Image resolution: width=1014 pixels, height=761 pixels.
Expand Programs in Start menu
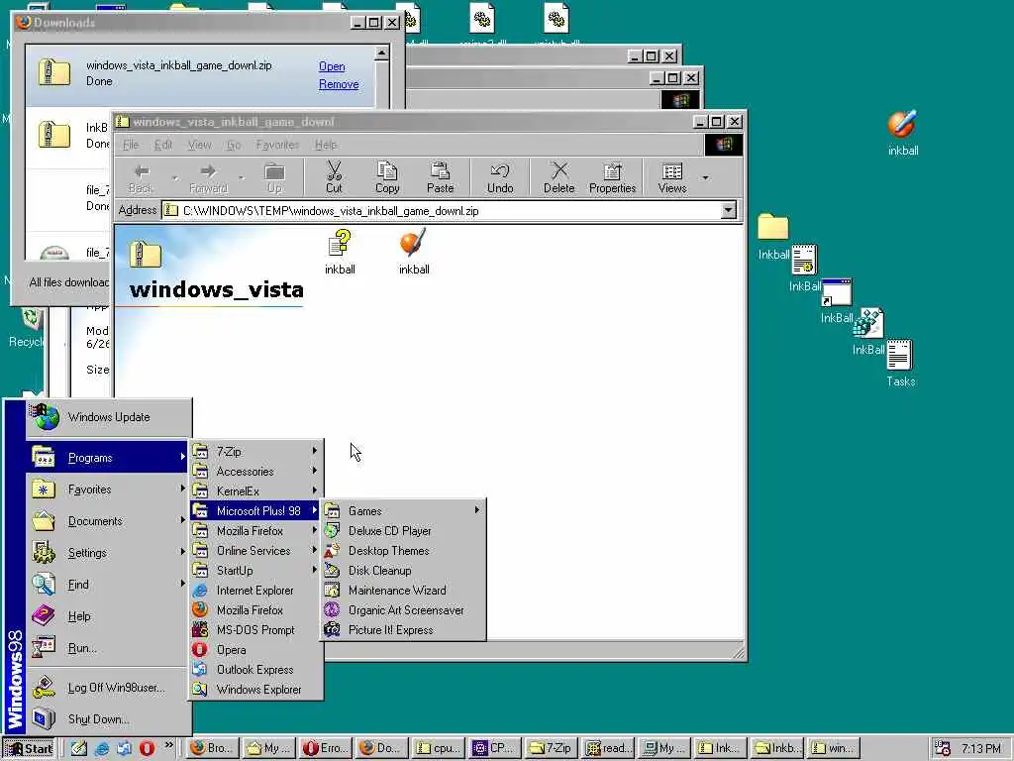click(x=109, y=458)
